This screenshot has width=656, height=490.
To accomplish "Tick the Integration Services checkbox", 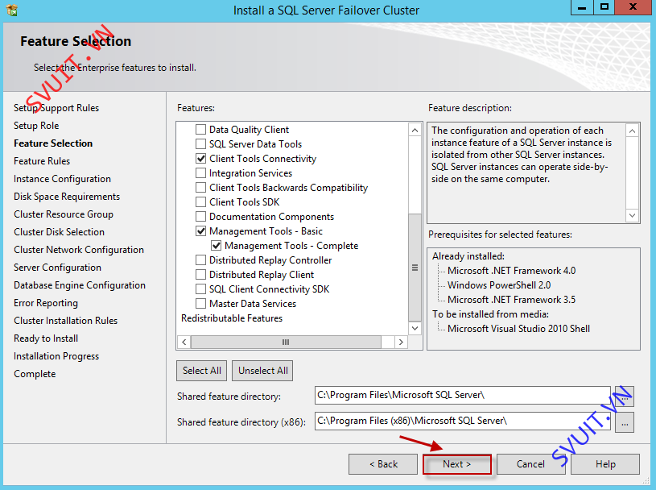I will (200, 173).
